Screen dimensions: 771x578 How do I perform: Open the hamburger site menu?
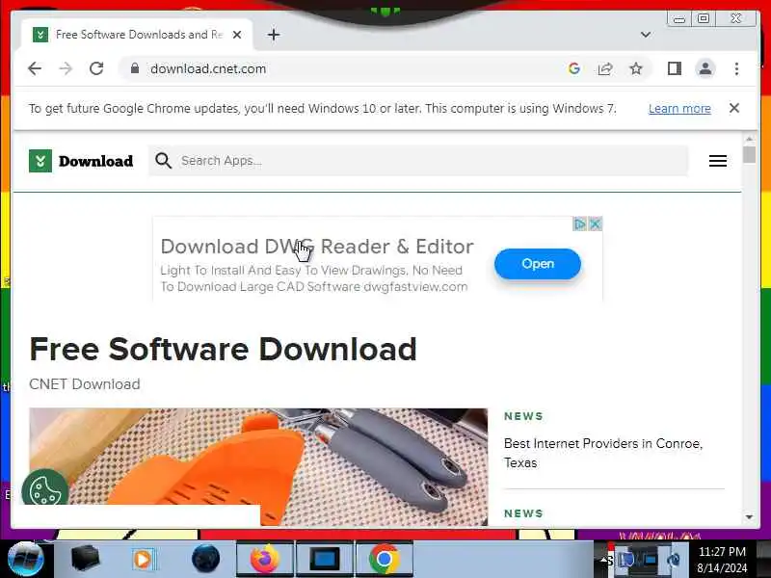coord(717,161)
